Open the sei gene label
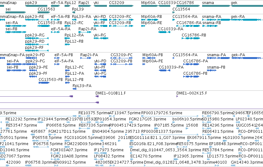The width and height of the screenshot is (263, 167). point(8,9)
